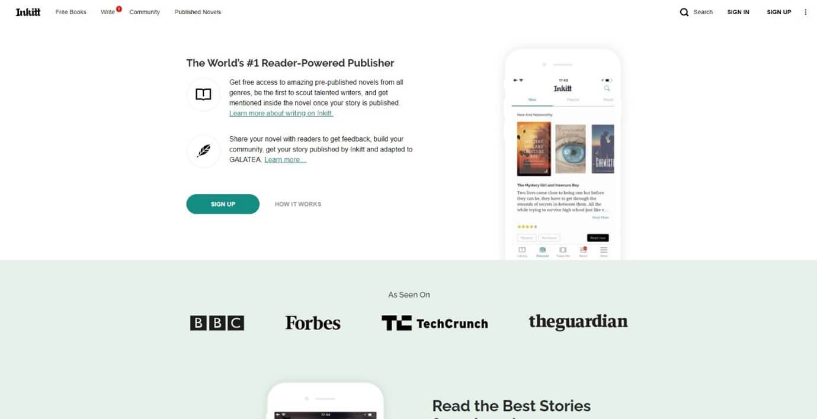The width and height of the screenshot is (817, 419).
Task: Click the Forbes logo
Action: coord(313,323)
